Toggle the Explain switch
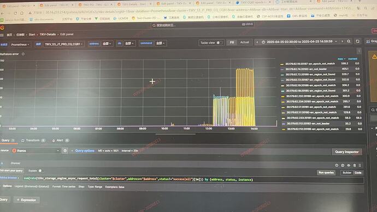Viewport: 377px width, 212px height. pos(40,170)
